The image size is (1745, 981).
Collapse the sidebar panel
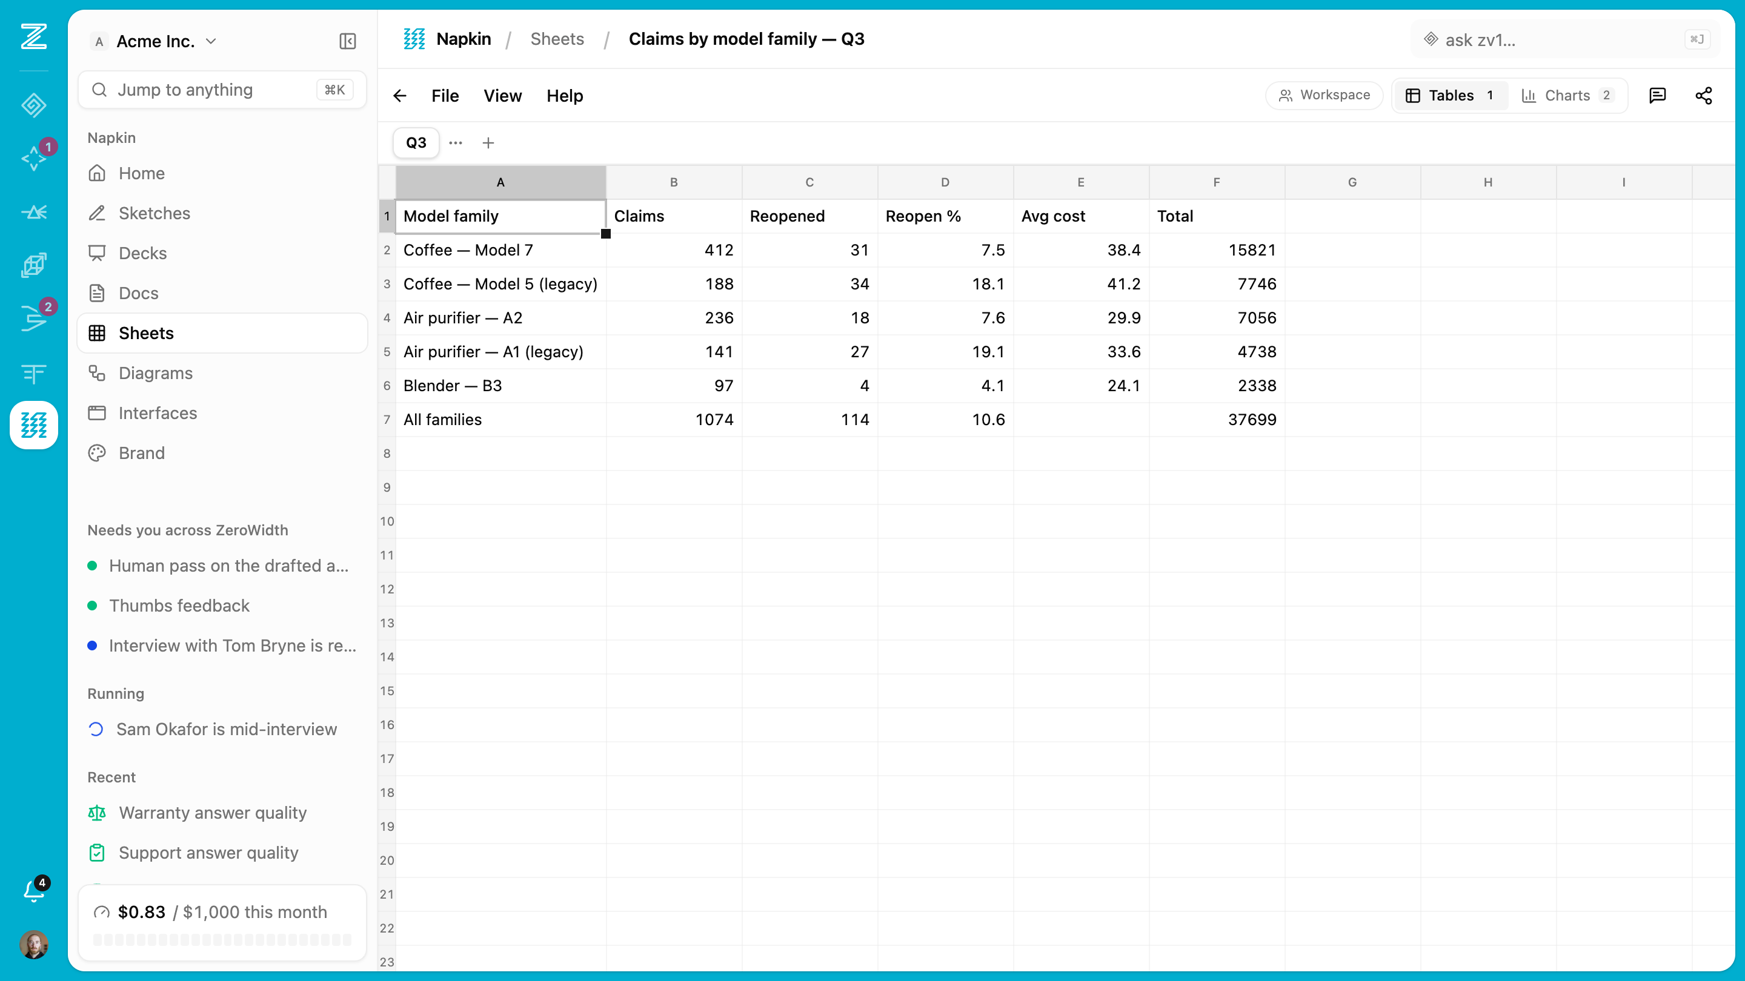pyautogui.click(x=348, y=41)
